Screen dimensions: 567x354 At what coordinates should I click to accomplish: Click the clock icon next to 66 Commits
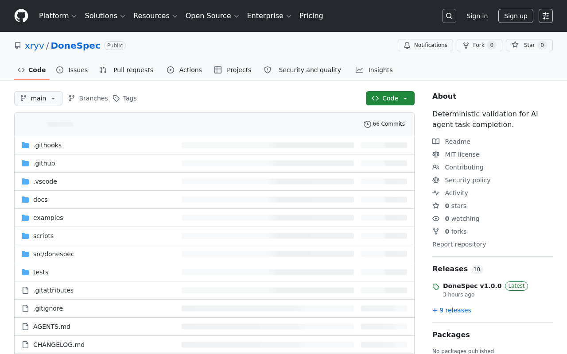click(x=368, y=124)
